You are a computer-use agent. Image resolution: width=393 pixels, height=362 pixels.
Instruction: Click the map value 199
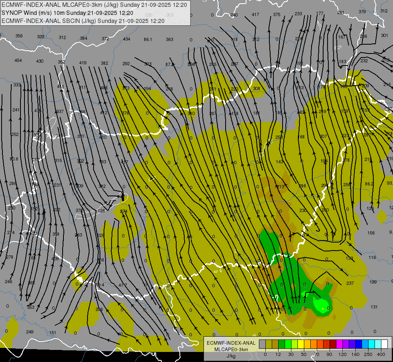coord(373,282)
